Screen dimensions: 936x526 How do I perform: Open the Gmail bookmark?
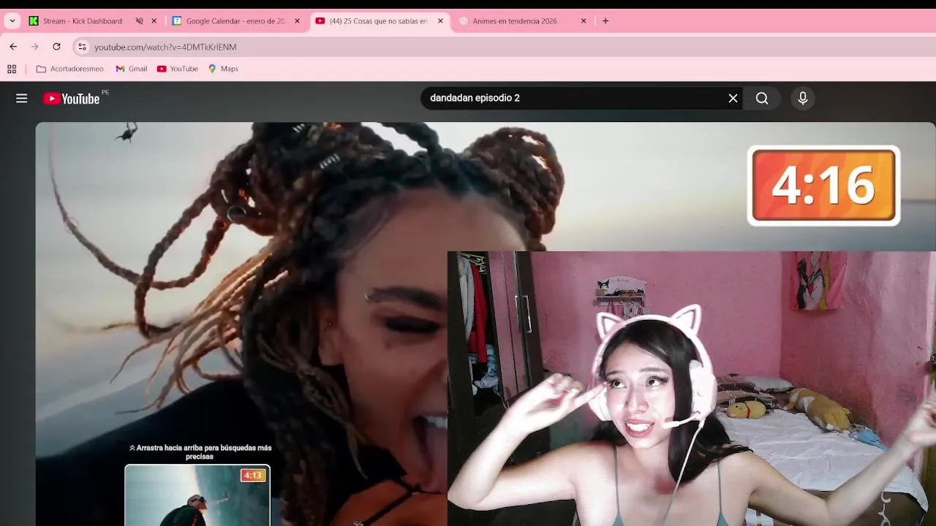pyautogui.click(x=132, y=69)
